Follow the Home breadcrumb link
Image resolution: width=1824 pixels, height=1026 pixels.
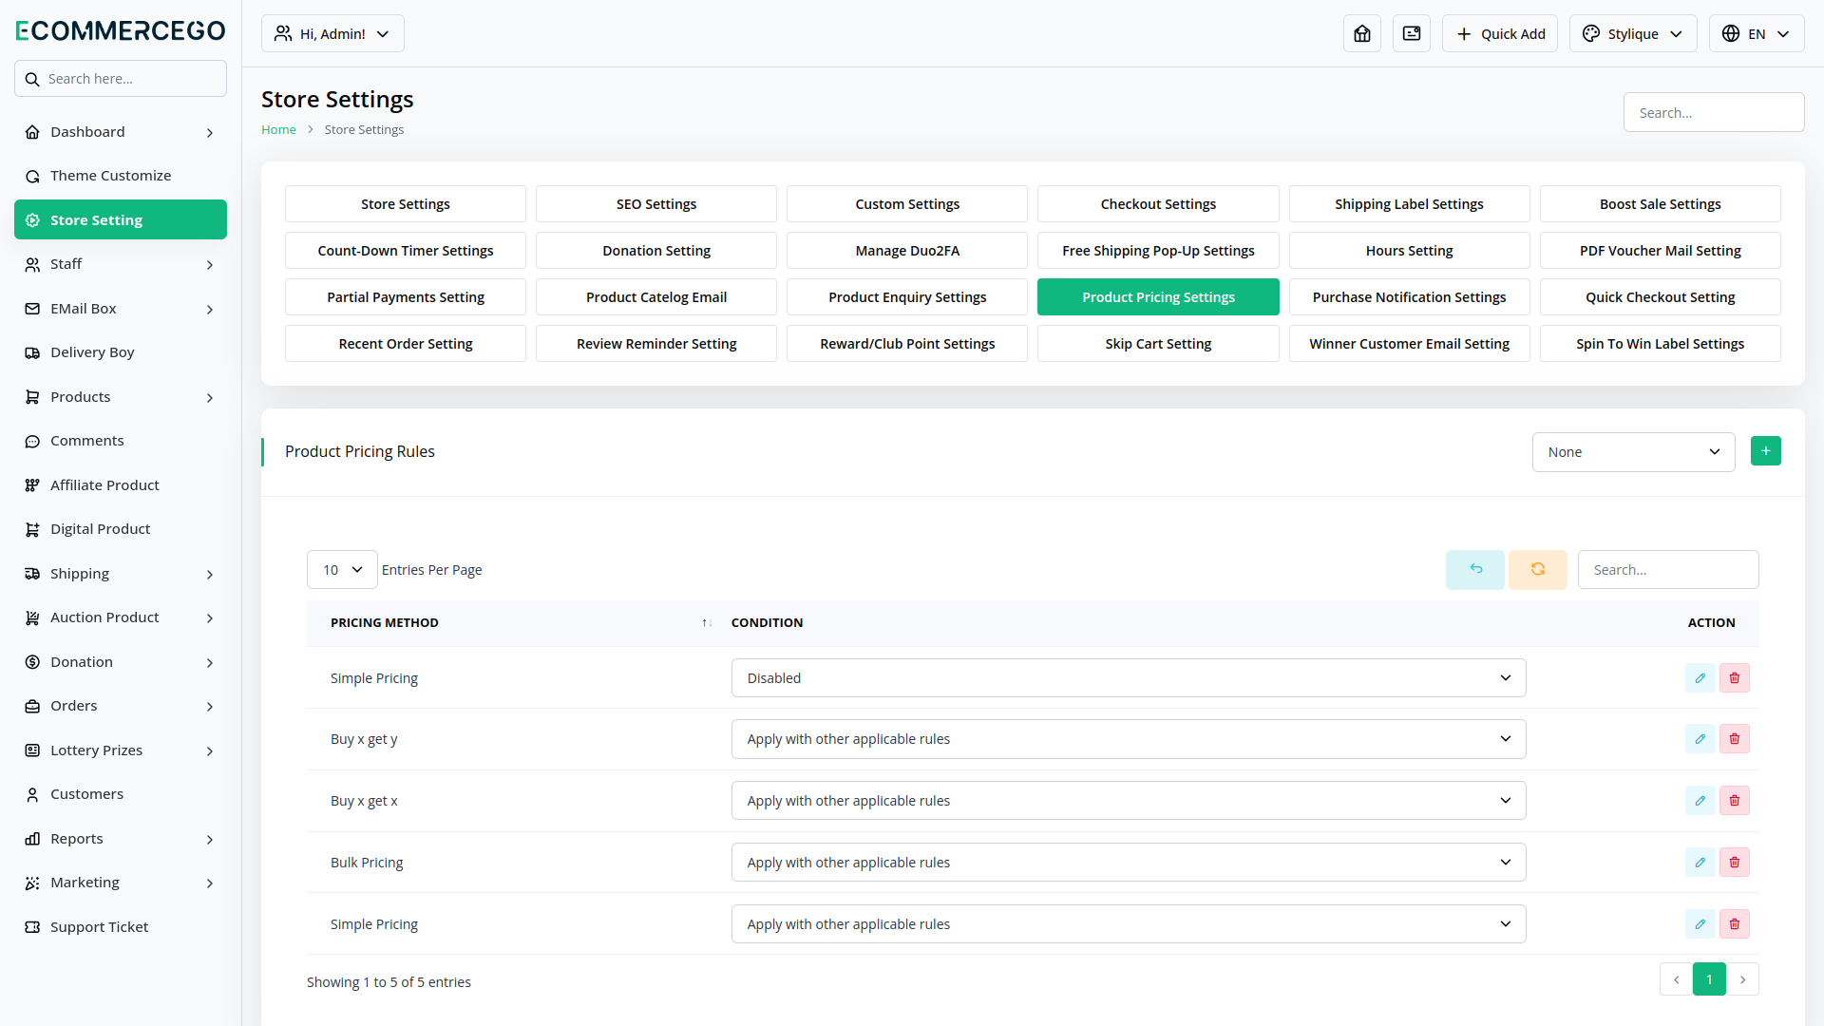coord(278,130)
